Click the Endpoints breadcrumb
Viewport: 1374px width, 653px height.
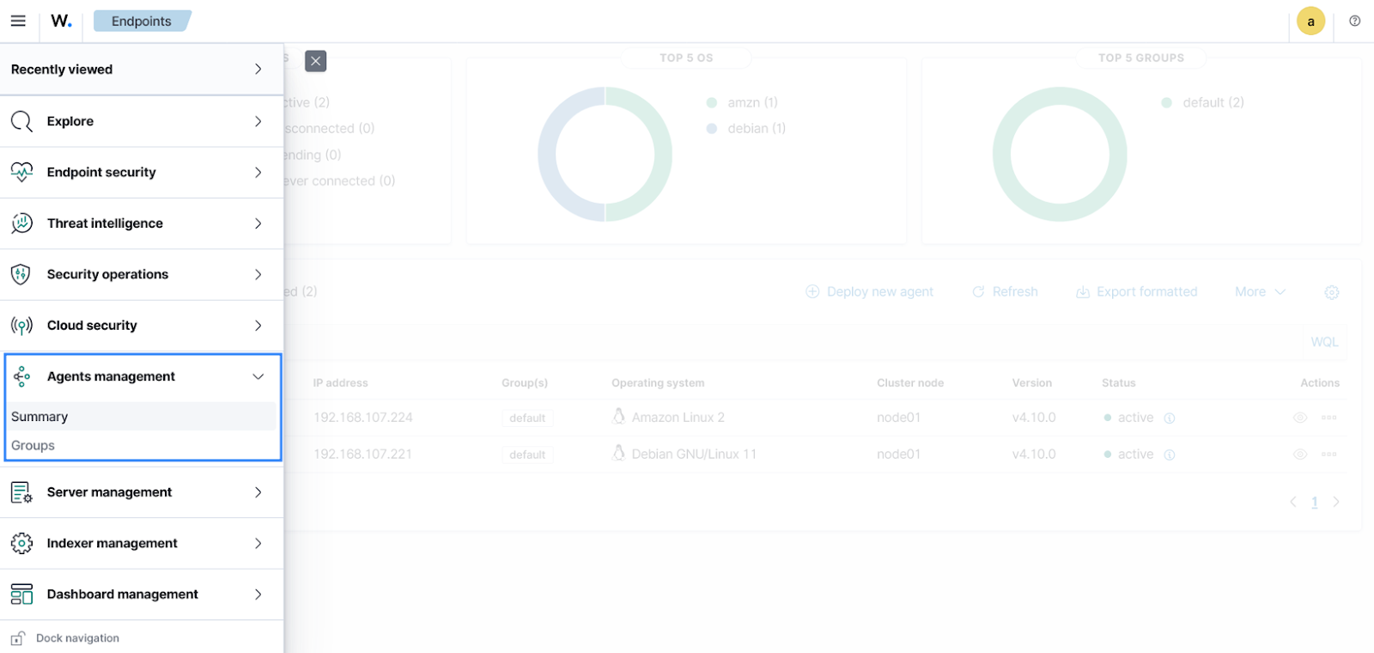(142, 21)
